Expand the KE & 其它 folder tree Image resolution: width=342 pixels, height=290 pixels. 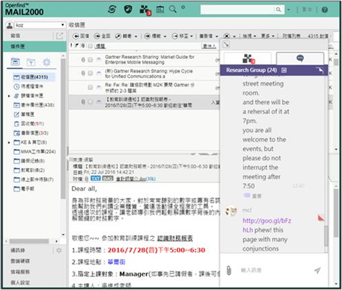click(x=10, y=142)
